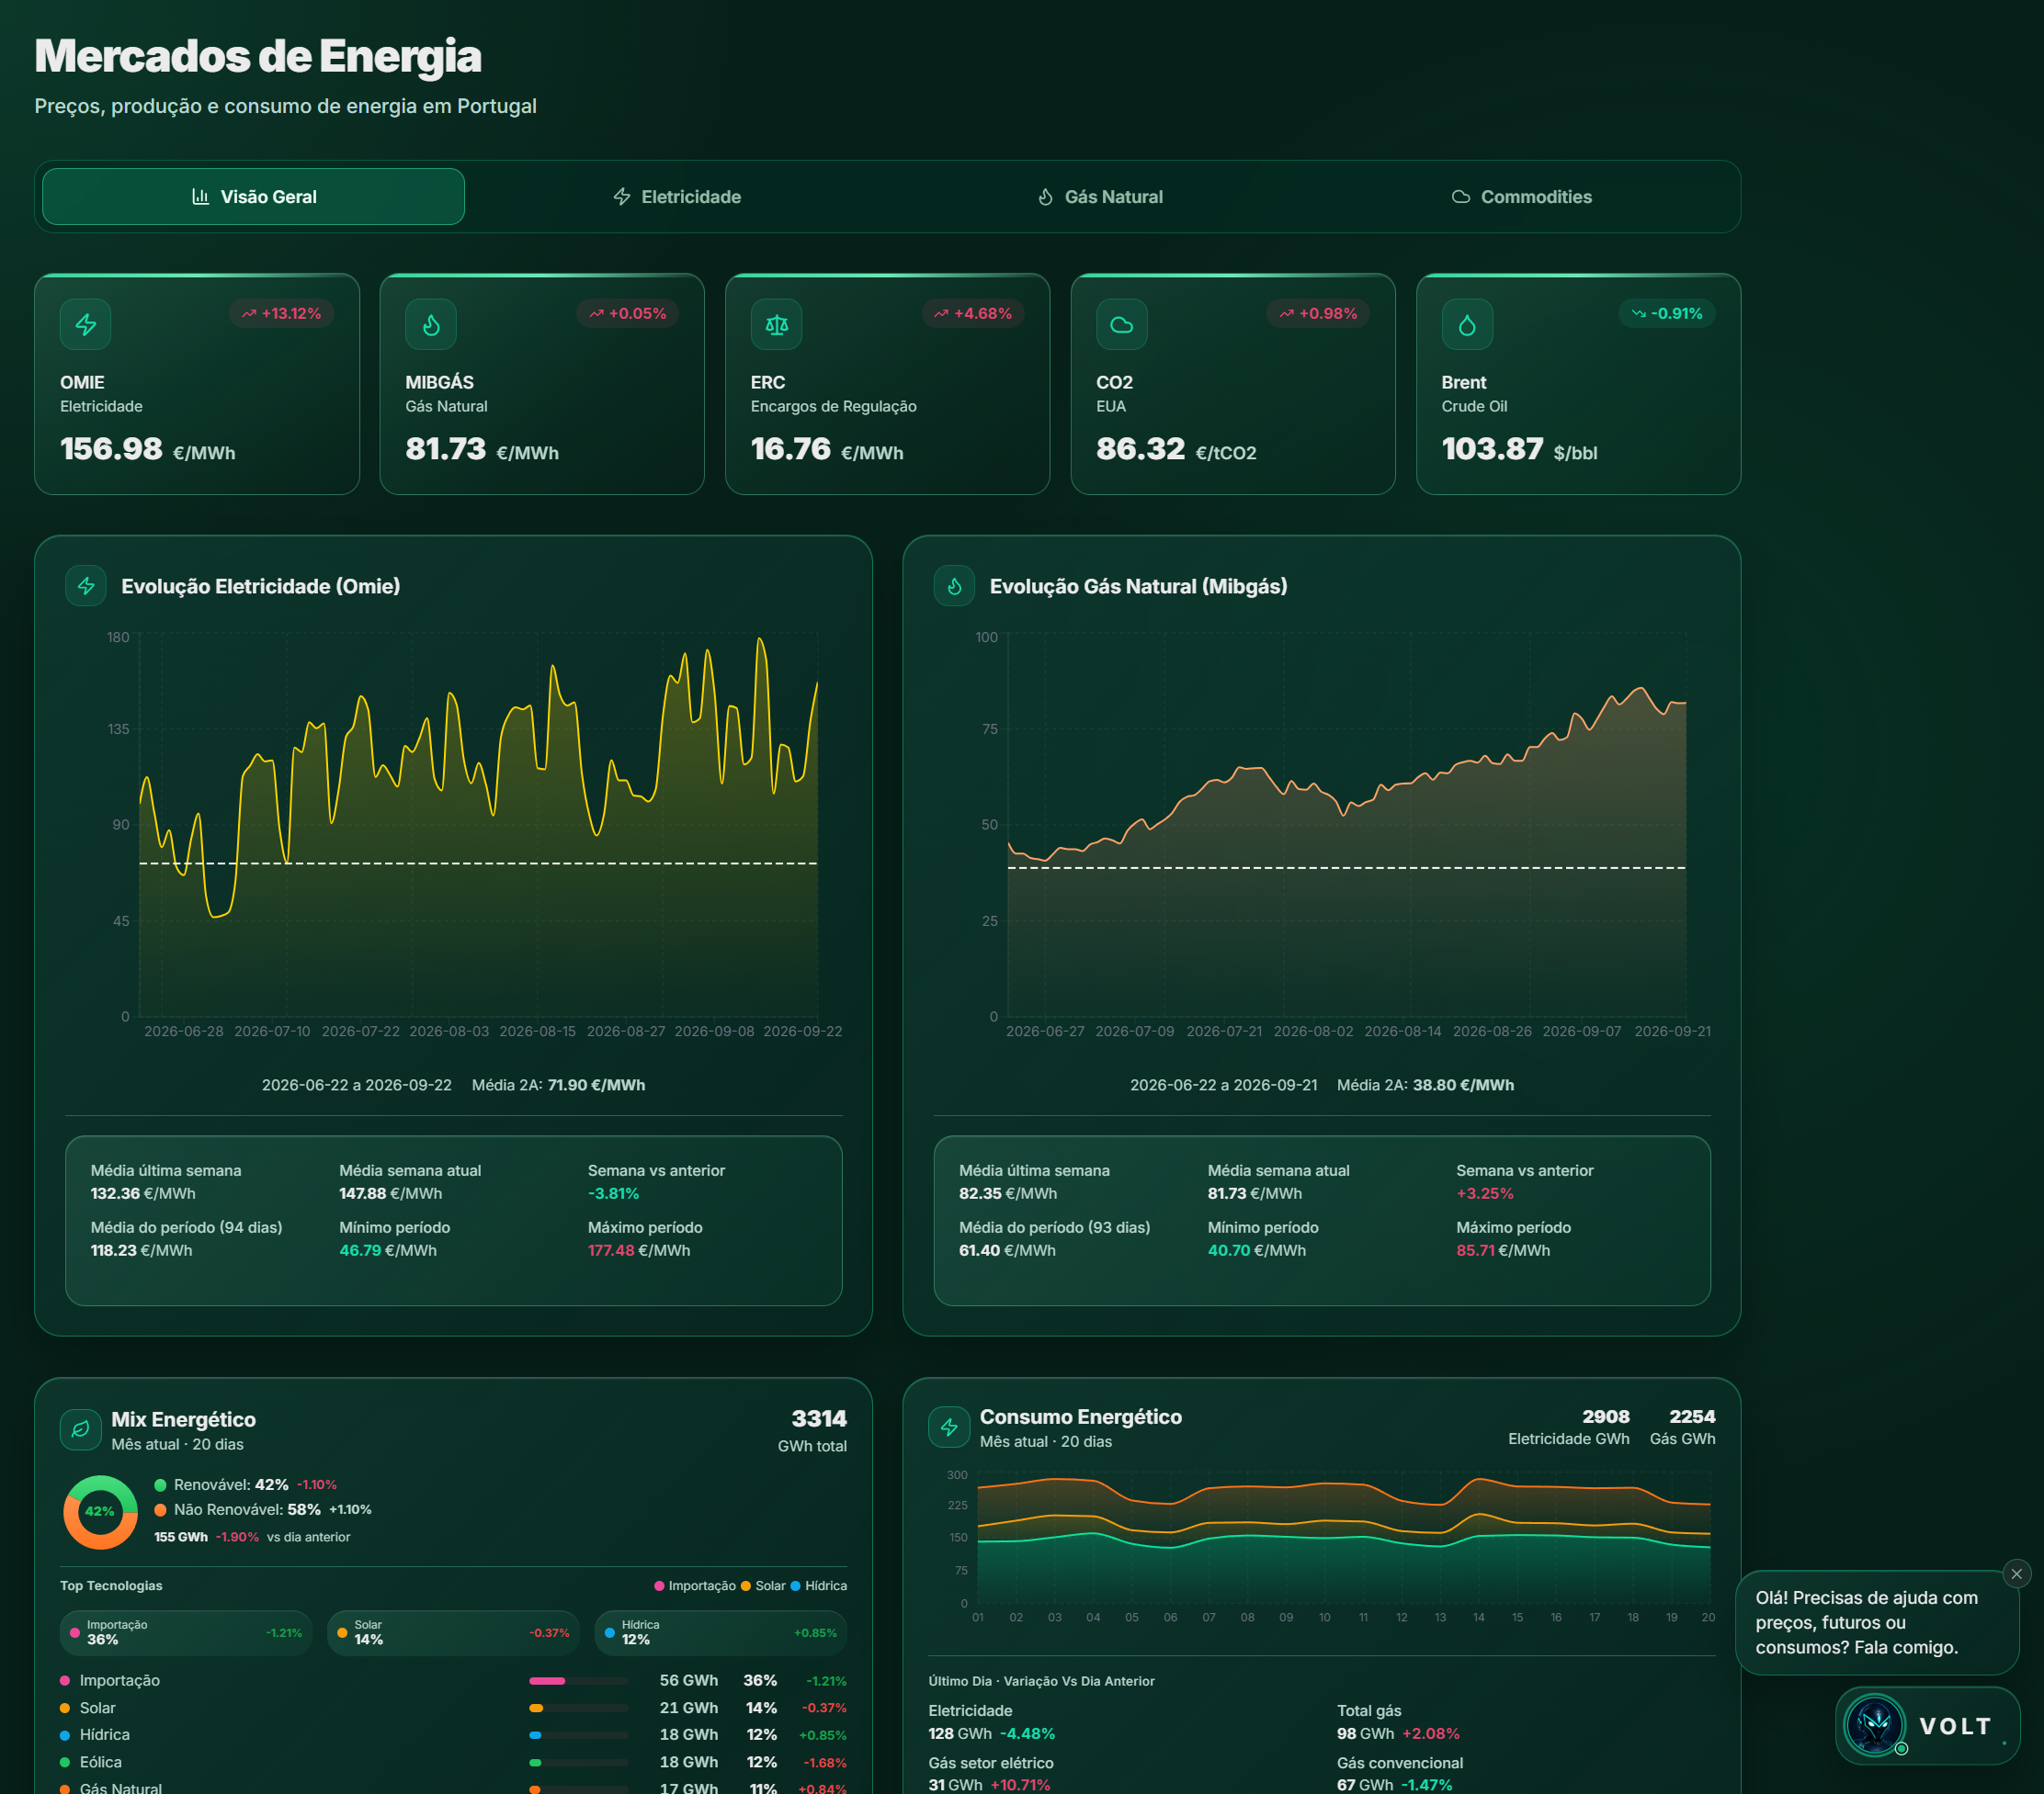Click the leaf icon beside Mix Energético
The width and height of the screenshot is (2044, 1794).
(x=81, y=1429)
